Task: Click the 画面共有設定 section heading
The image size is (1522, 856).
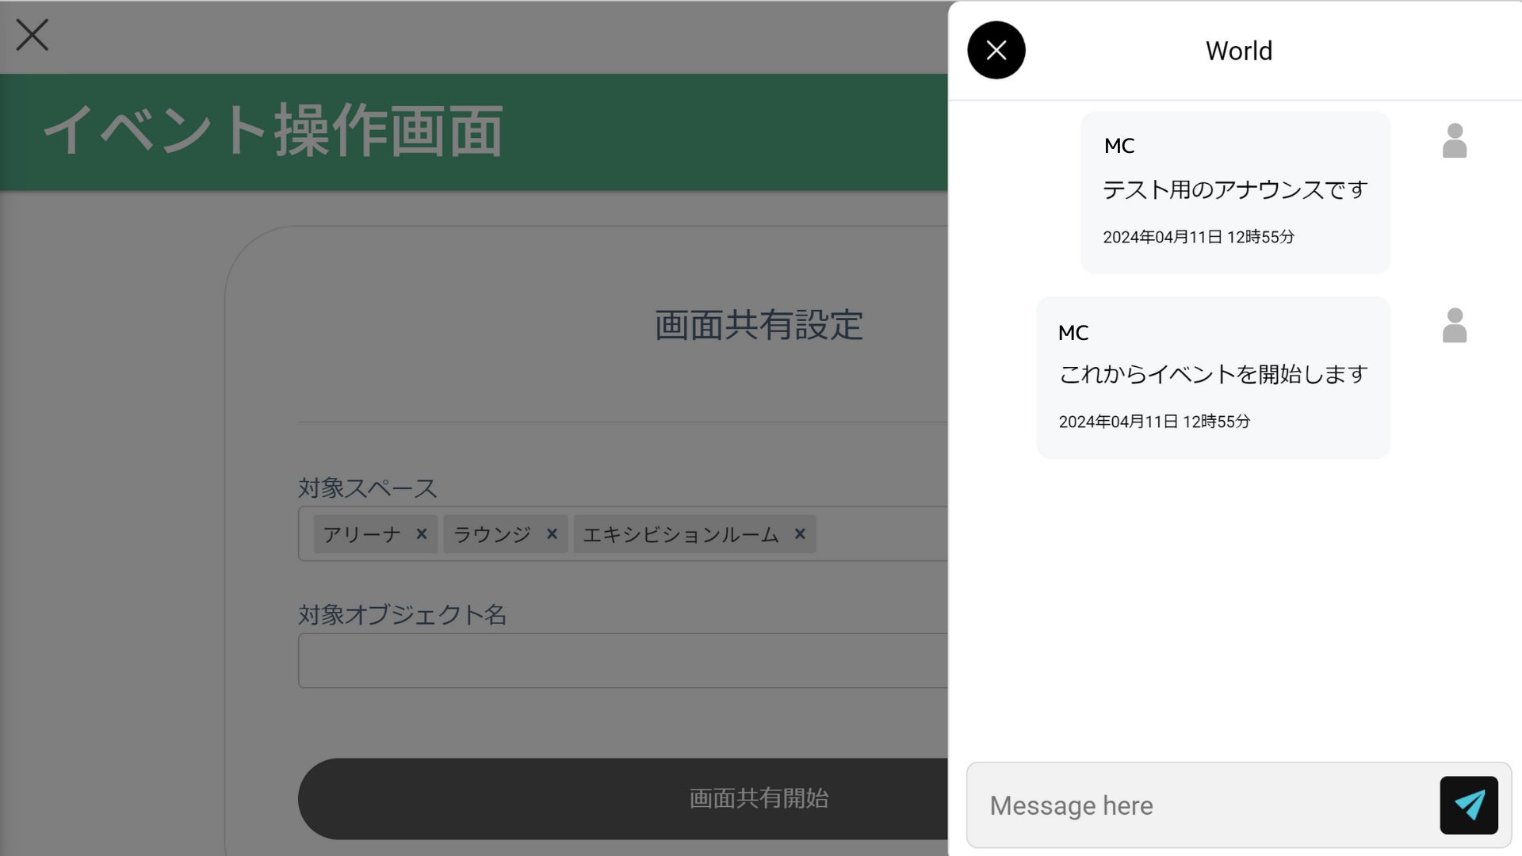Action: (x=758, y=326)
